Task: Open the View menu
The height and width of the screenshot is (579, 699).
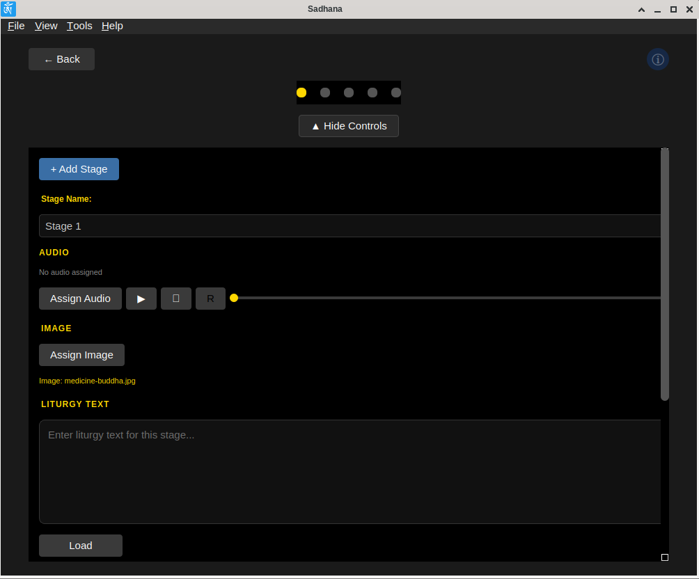Action: click(x=46, y=26)
